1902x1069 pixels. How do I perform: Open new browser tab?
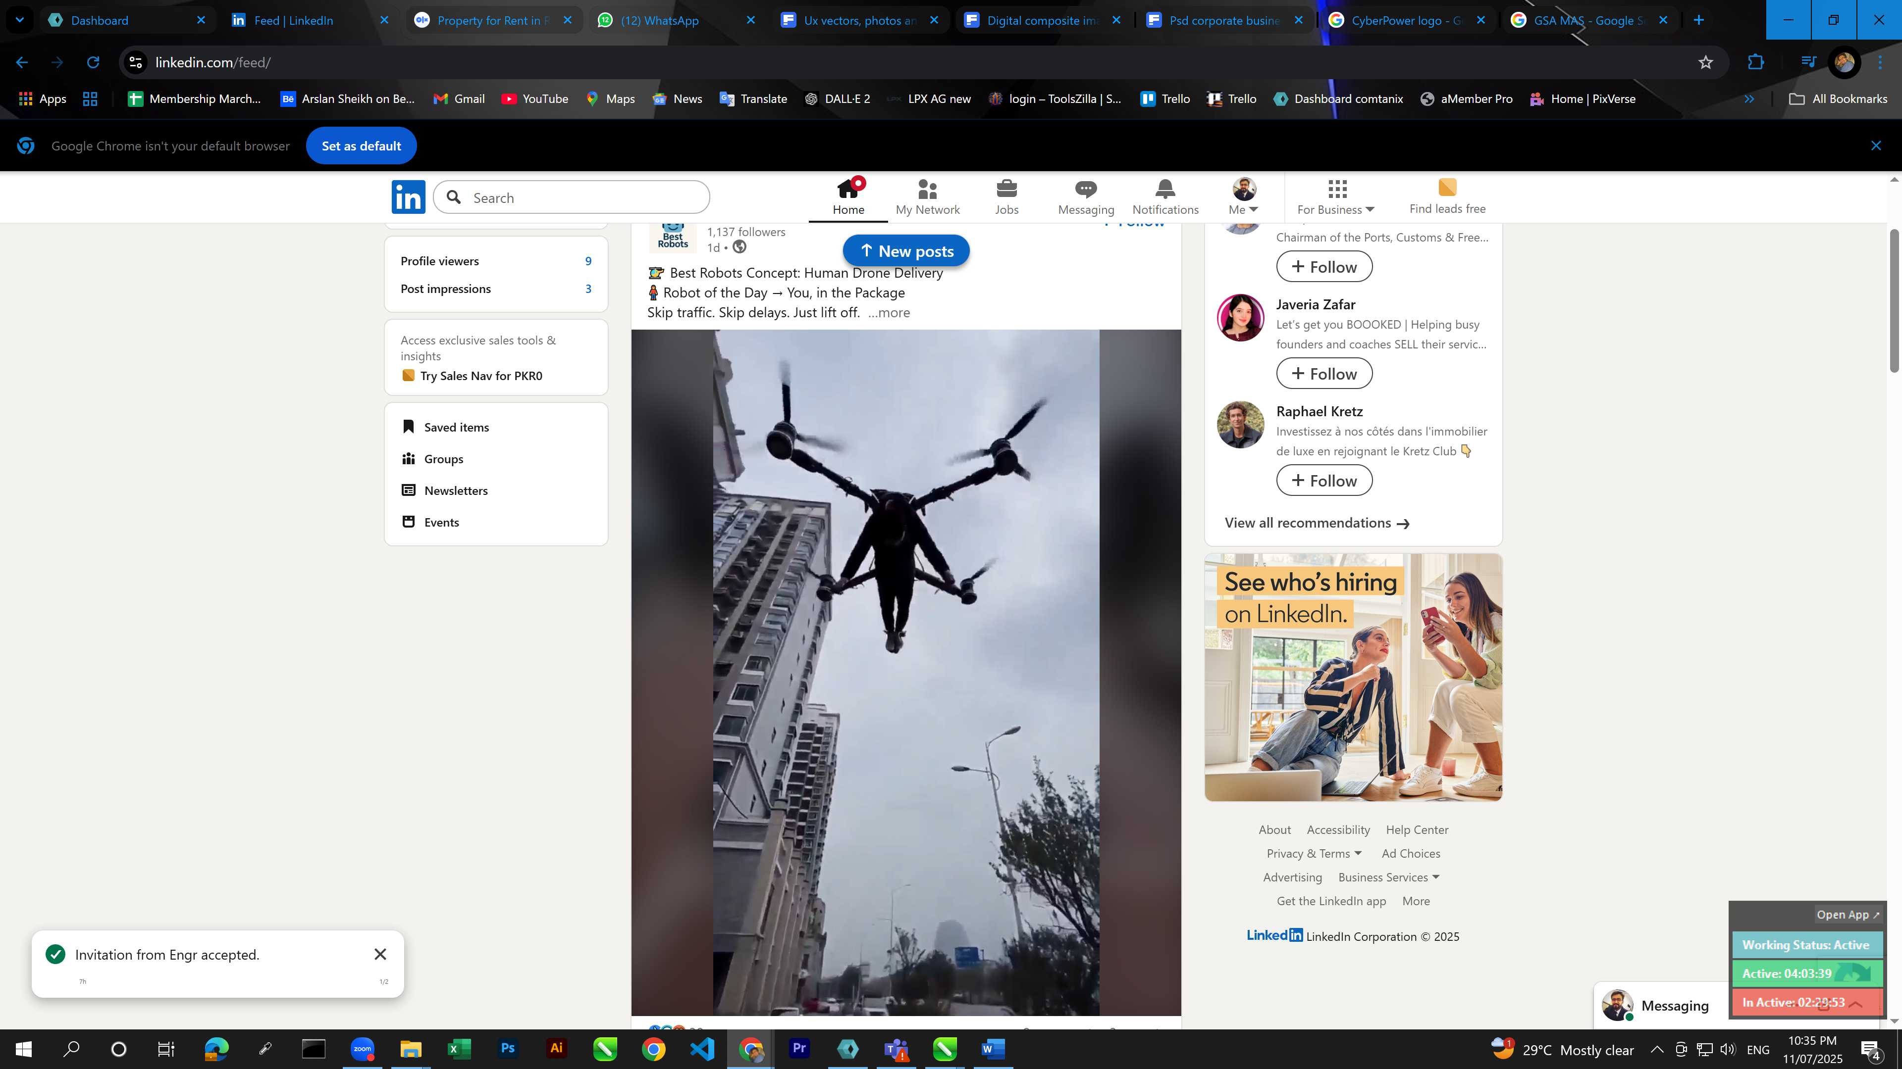pos(1699,20)
